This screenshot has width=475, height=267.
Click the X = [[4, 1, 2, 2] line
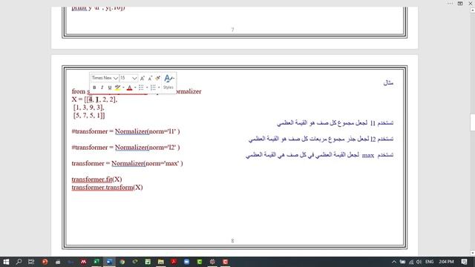click(x=94, y=99)
